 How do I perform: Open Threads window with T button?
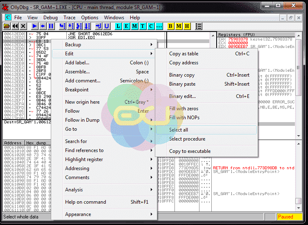(143, 26)
